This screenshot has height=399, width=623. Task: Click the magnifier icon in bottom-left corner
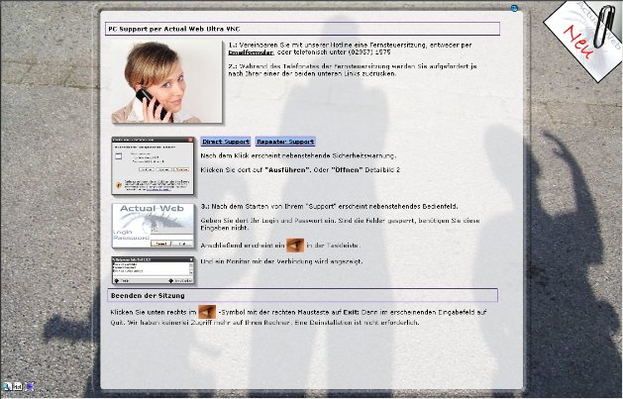(x=7, y=385)
